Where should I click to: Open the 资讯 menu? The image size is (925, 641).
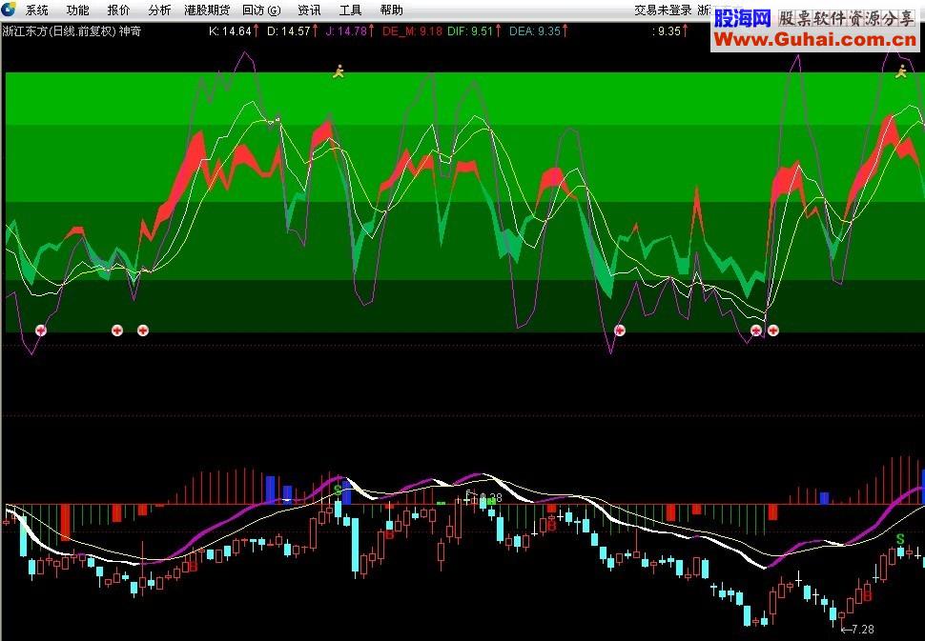pyautogui.click(x=309, y=10)
